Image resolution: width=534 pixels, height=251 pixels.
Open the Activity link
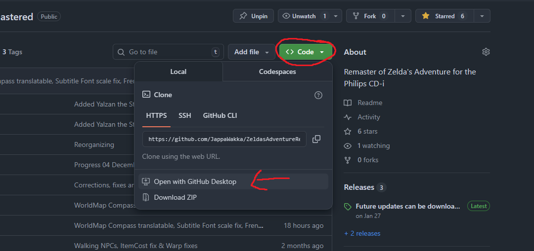click(368, 117)
